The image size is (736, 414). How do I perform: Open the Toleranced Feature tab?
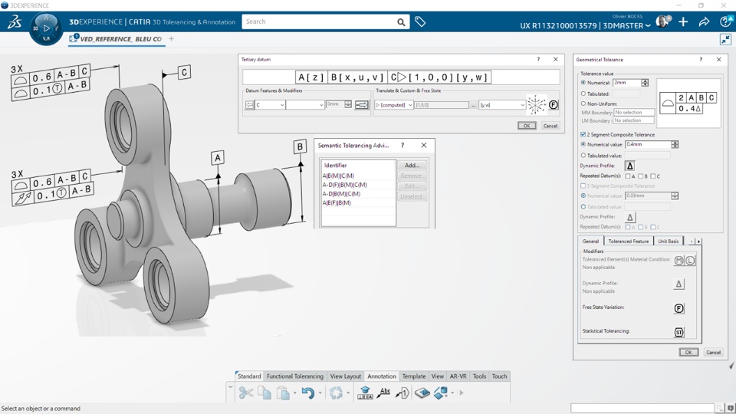point(628,241)
